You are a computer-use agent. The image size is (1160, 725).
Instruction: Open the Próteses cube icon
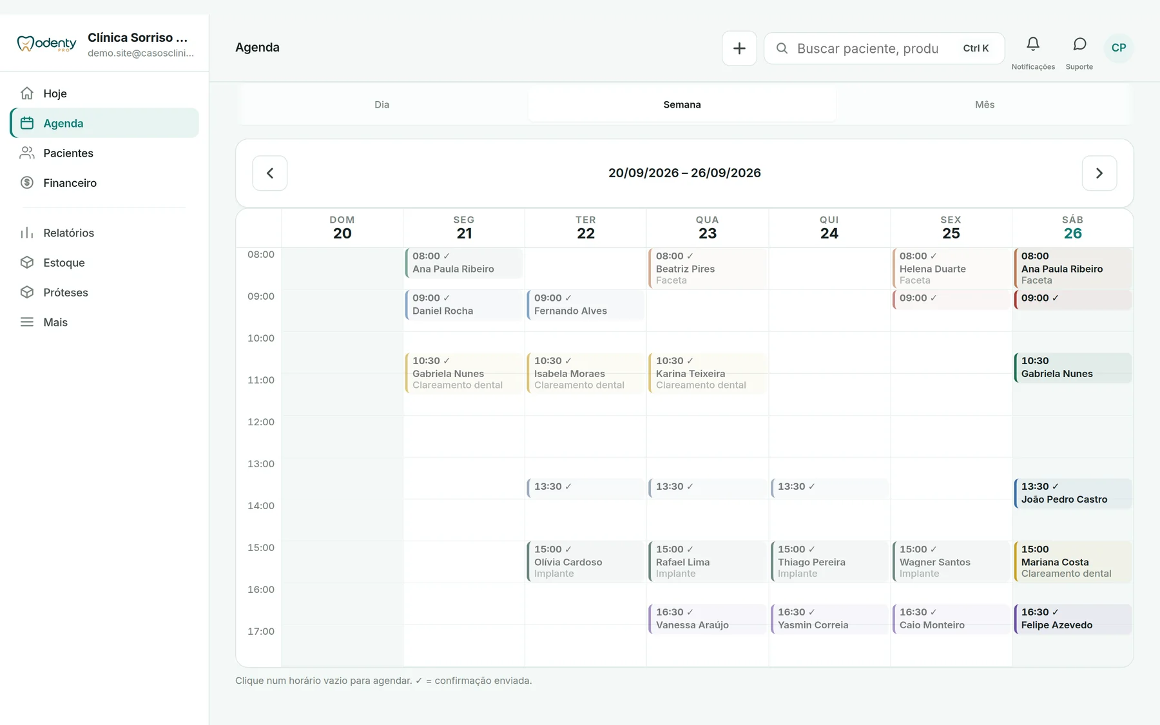(x=27, y=292)
